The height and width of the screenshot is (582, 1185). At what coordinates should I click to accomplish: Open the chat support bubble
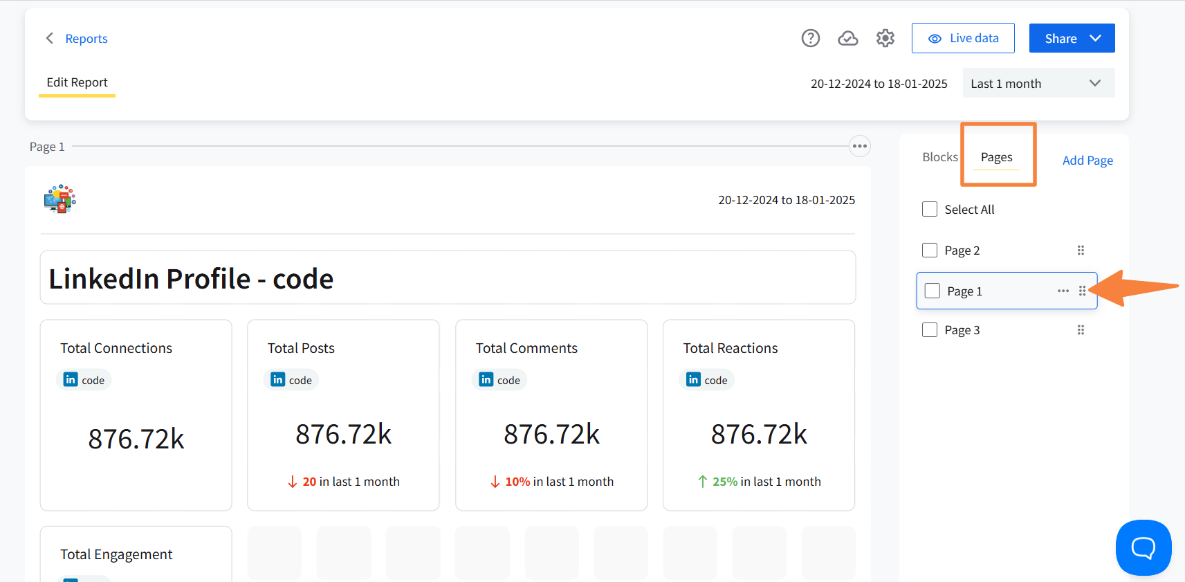pos(1143,547)
